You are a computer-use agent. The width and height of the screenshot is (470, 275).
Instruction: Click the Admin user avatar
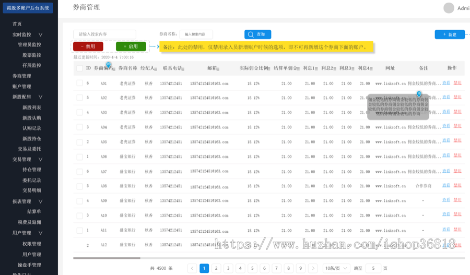tap(449, 8)
